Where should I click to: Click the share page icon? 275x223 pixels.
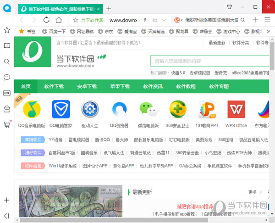pyautogui.click(x=155, y=20)
